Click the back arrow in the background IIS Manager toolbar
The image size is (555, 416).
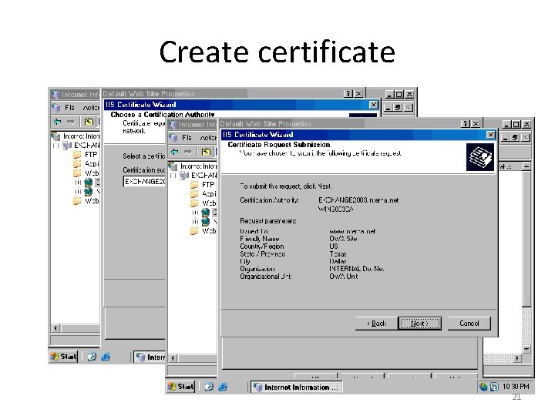tap(57, 122)
